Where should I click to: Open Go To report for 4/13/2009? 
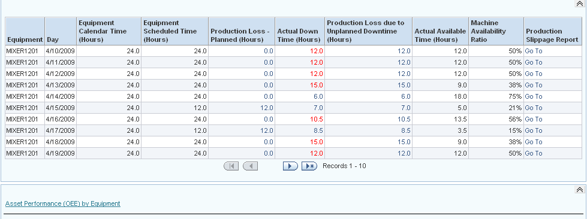534,85
